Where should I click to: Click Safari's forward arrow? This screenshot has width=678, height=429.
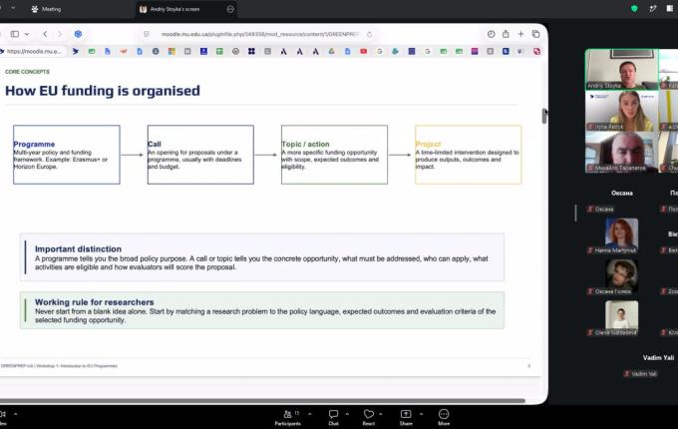coord(60,34)
